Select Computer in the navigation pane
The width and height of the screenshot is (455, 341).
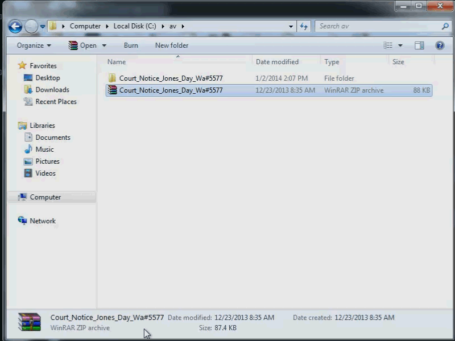pyautogui.click(x=45, y=197)
